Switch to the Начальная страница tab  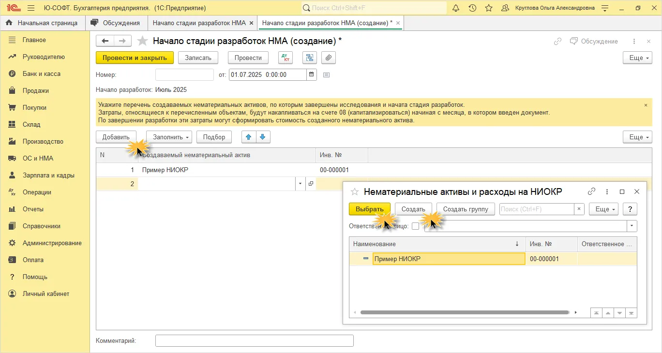[43, 23]
